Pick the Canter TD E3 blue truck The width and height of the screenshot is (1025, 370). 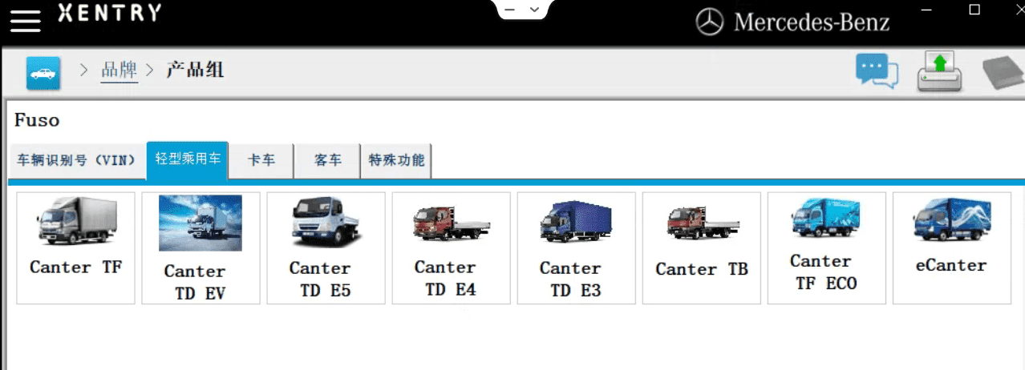coord(577,248)
